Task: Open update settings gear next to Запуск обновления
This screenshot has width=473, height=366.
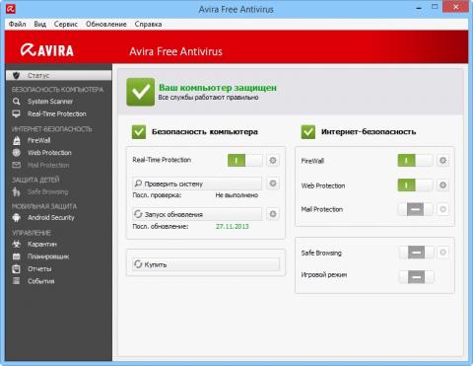Action: 273,214
